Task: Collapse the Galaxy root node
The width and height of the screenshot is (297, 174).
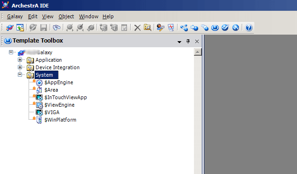Action: tap(11, 52)
